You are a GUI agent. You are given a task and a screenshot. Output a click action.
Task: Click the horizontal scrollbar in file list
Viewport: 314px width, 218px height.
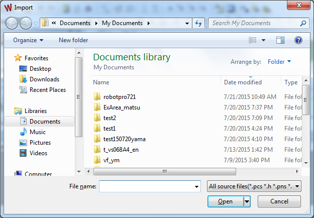tap(164, 171)
